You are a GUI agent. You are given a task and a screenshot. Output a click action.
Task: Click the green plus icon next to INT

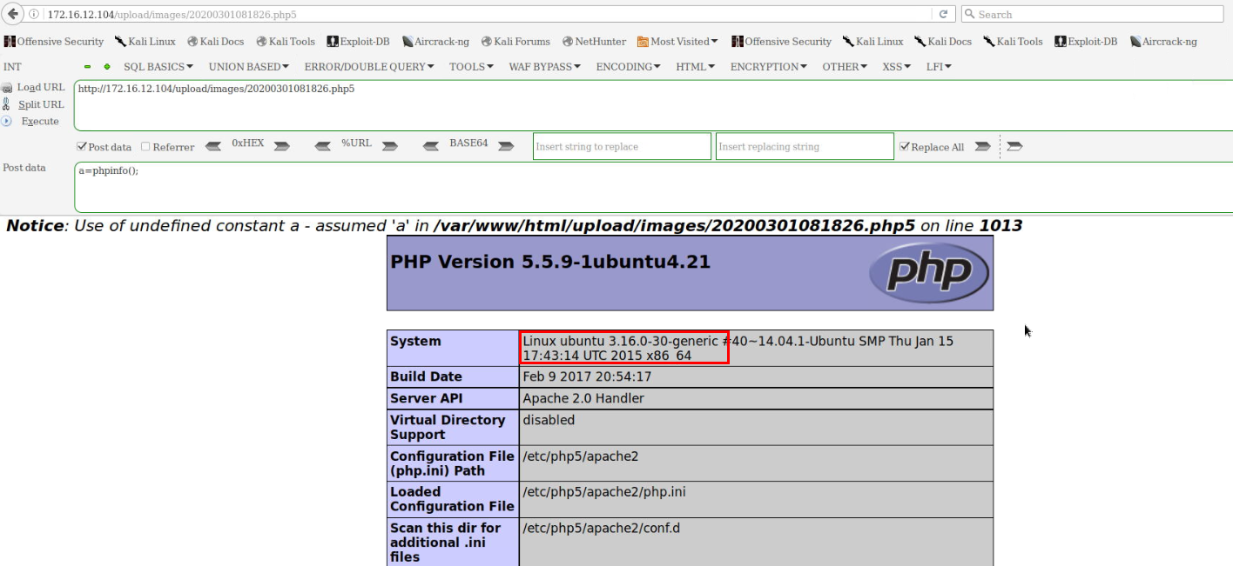pos(106,66)
